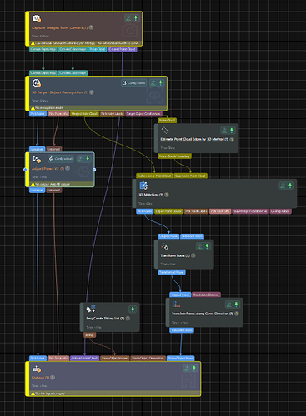Open help for 3D Target Object Recognition
Image resolution: width=306 pixels, height=416 pixels.
[92, 92]
